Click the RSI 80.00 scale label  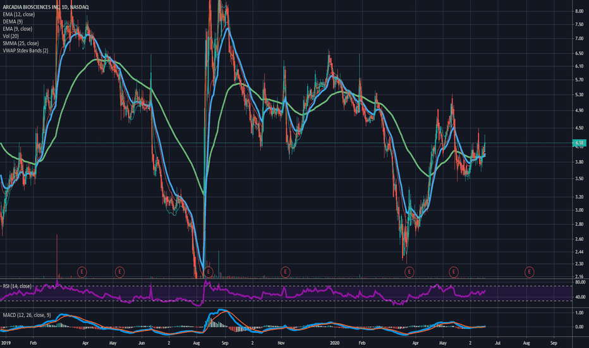[580, 282]
